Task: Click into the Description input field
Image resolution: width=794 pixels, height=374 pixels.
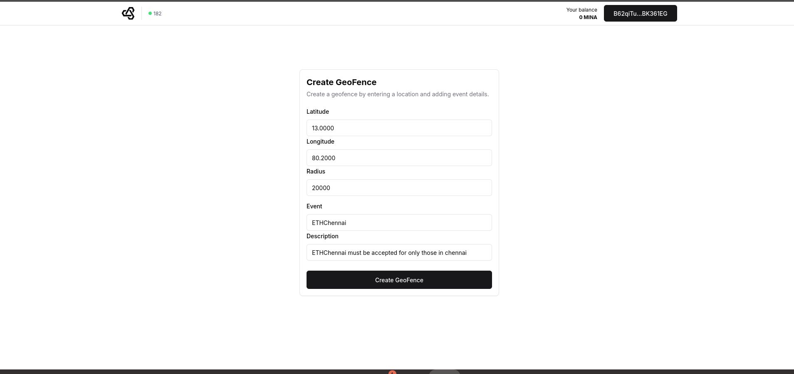Action: click(399, 252)
